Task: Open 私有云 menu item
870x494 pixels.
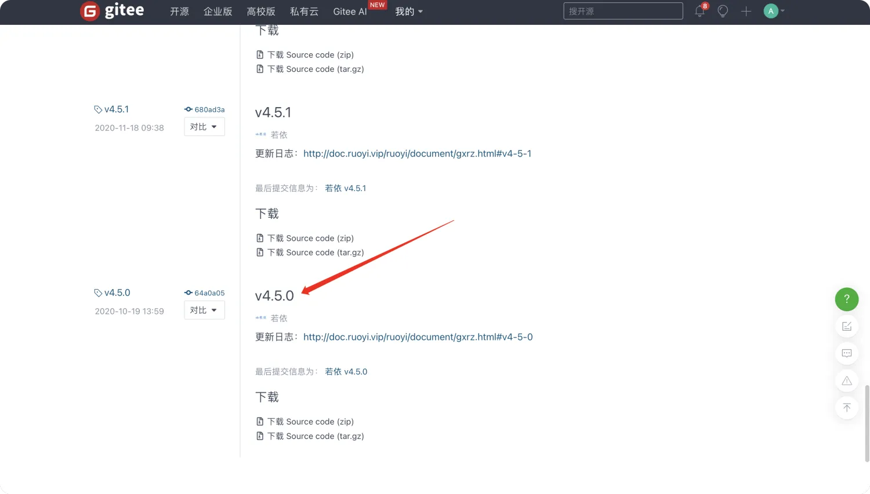Action: click(304, 12)
